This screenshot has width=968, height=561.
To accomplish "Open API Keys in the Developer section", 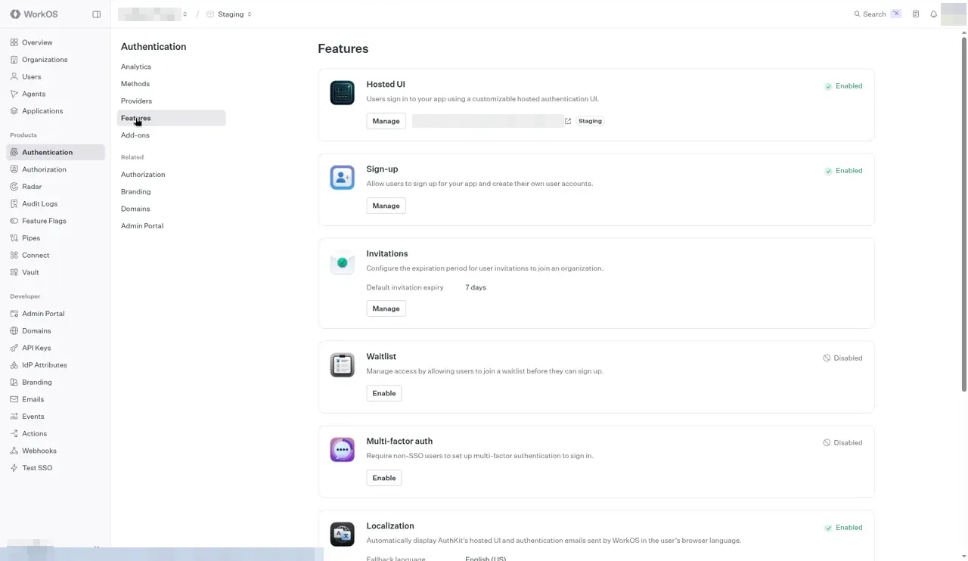I will click(55, 348).
